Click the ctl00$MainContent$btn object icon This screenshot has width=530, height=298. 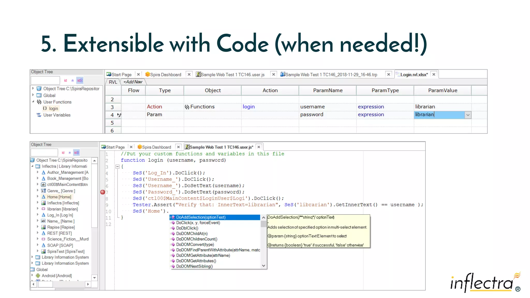(43, 184)
